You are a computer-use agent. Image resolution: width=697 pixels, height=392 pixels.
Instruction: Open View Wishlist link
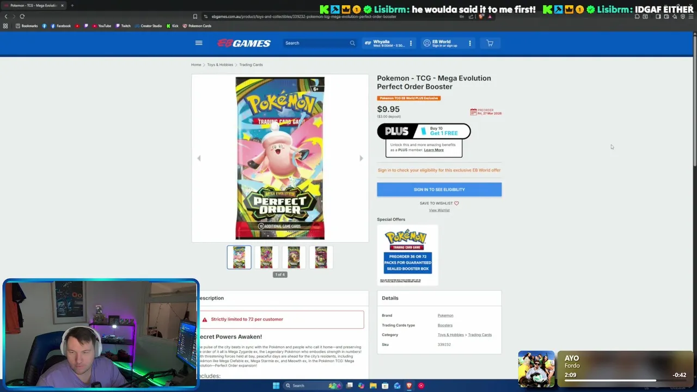point(439,210)
